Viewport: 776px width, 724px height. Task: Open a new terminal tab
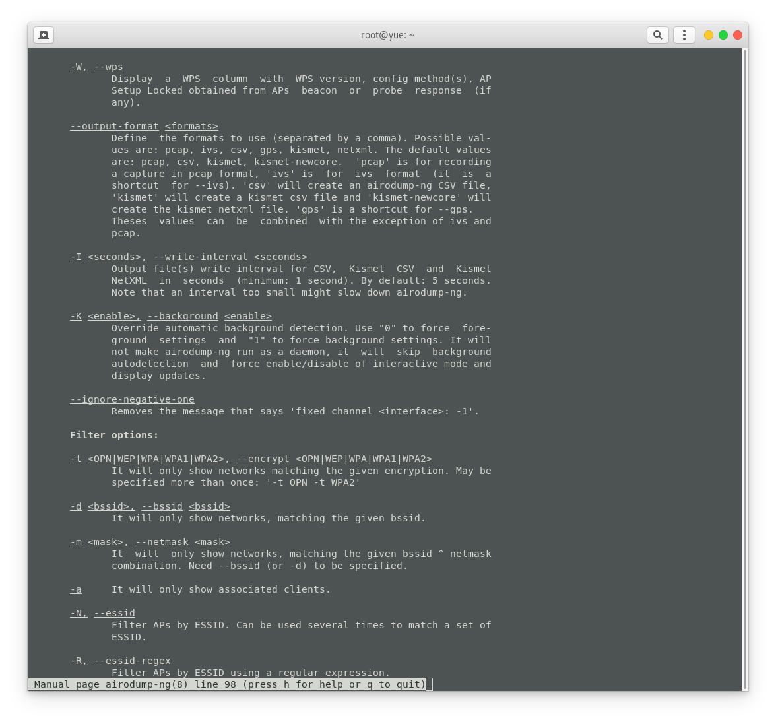click(x=44, y=35)
